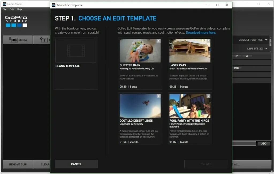Open the Edit menu

(x=12, y=9)
